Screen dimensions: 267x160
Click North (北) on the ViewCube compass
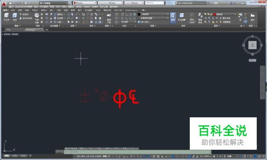coord(253,36)
